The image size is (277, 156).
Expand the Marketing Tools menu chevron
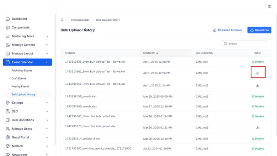47,36
